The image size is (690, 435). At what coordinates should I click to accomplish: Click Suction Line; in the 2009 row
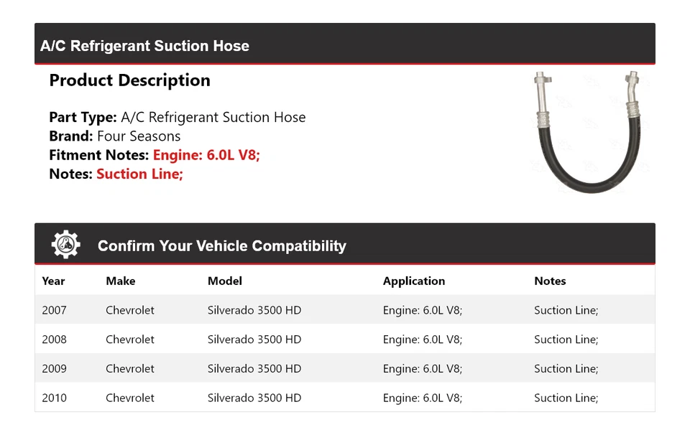[x=566, y=369]
